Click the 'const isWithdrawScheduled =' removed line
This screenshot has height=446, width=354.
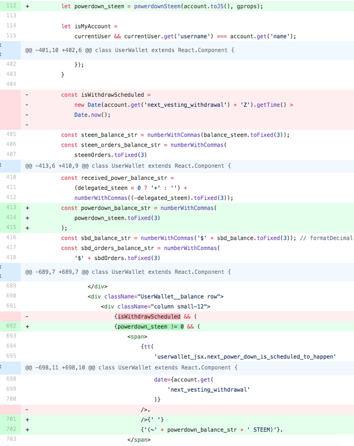click(x=106, y=95)
